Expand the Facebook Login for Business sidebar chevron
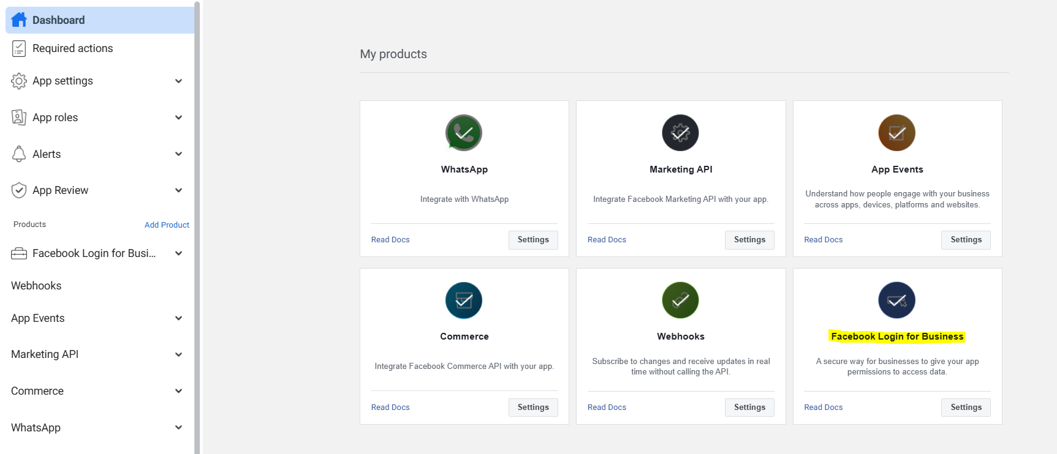 point(178,253)
